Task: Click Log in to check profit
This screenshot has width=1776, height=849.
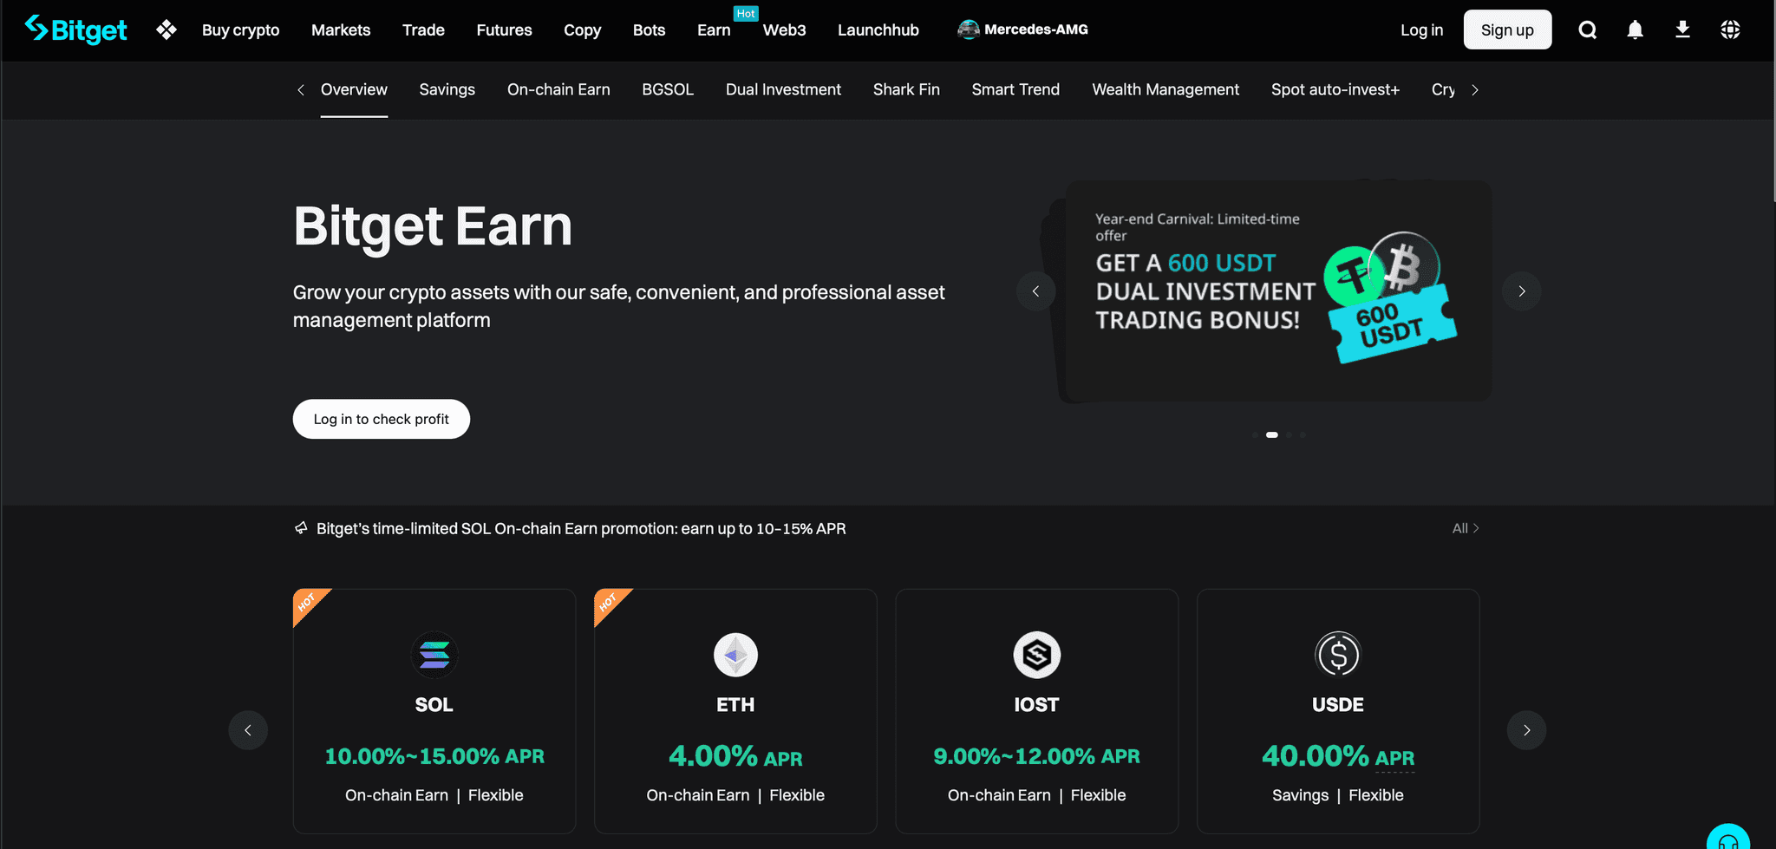Action: tap(382, 419)
